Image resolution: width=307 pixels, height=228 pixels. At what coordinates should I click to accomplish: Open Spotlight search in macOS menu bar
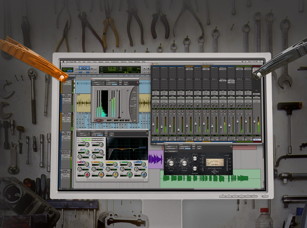(x=260, y=61)
